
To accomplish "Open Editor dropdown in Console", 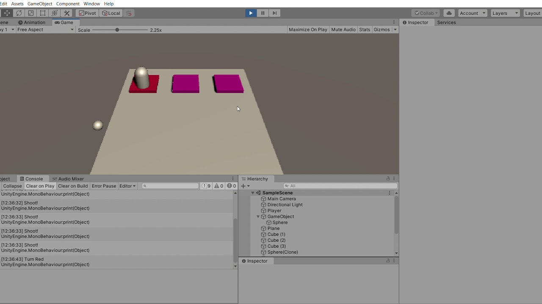I will (x=127, y=186).
